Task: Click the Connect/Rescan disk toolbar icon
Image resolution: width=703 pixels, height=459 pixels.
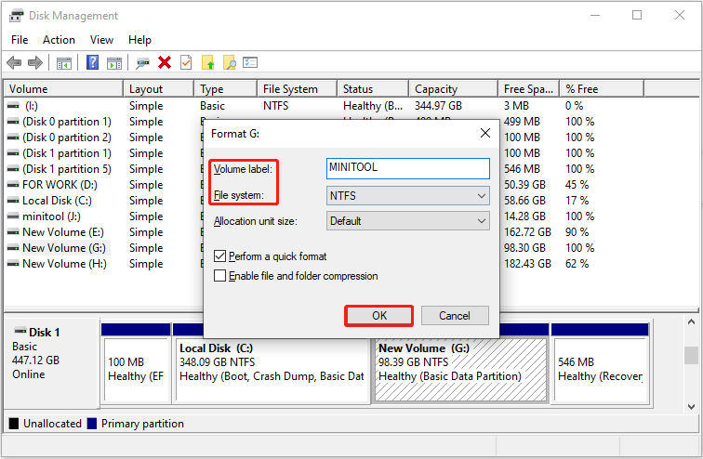Action: [142, 62]
